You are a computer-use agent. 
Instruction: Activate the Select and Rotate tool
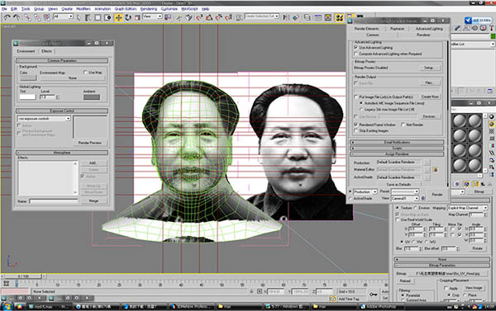click(128, 17)
